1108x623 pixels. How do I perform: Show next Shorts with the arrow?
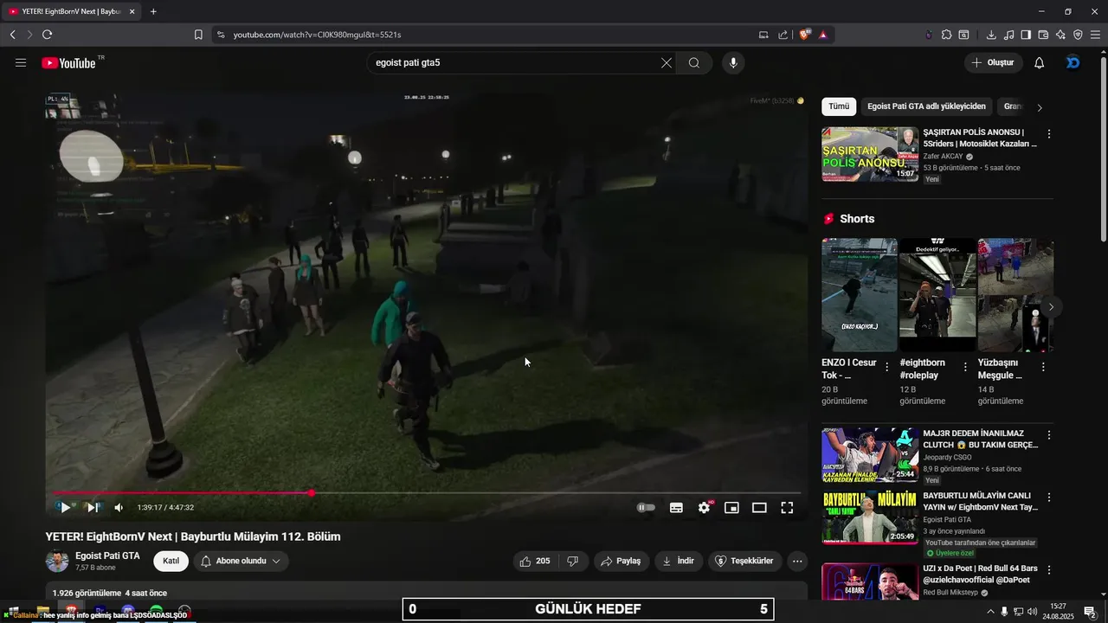[1051, 307]
